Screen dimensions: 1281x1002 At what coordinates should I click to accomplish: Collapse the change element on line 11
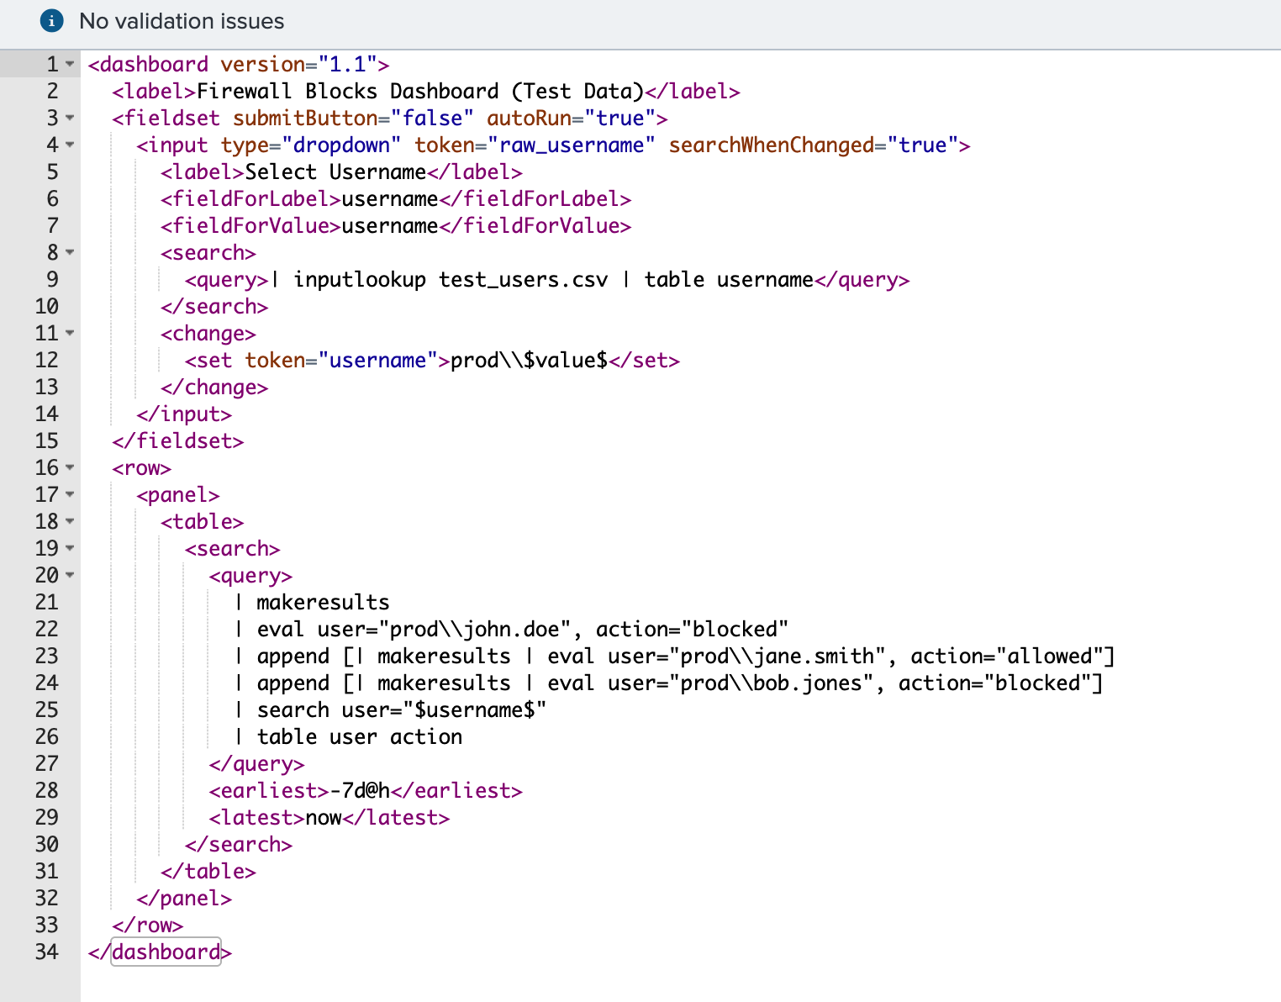(x=68, y=334)
